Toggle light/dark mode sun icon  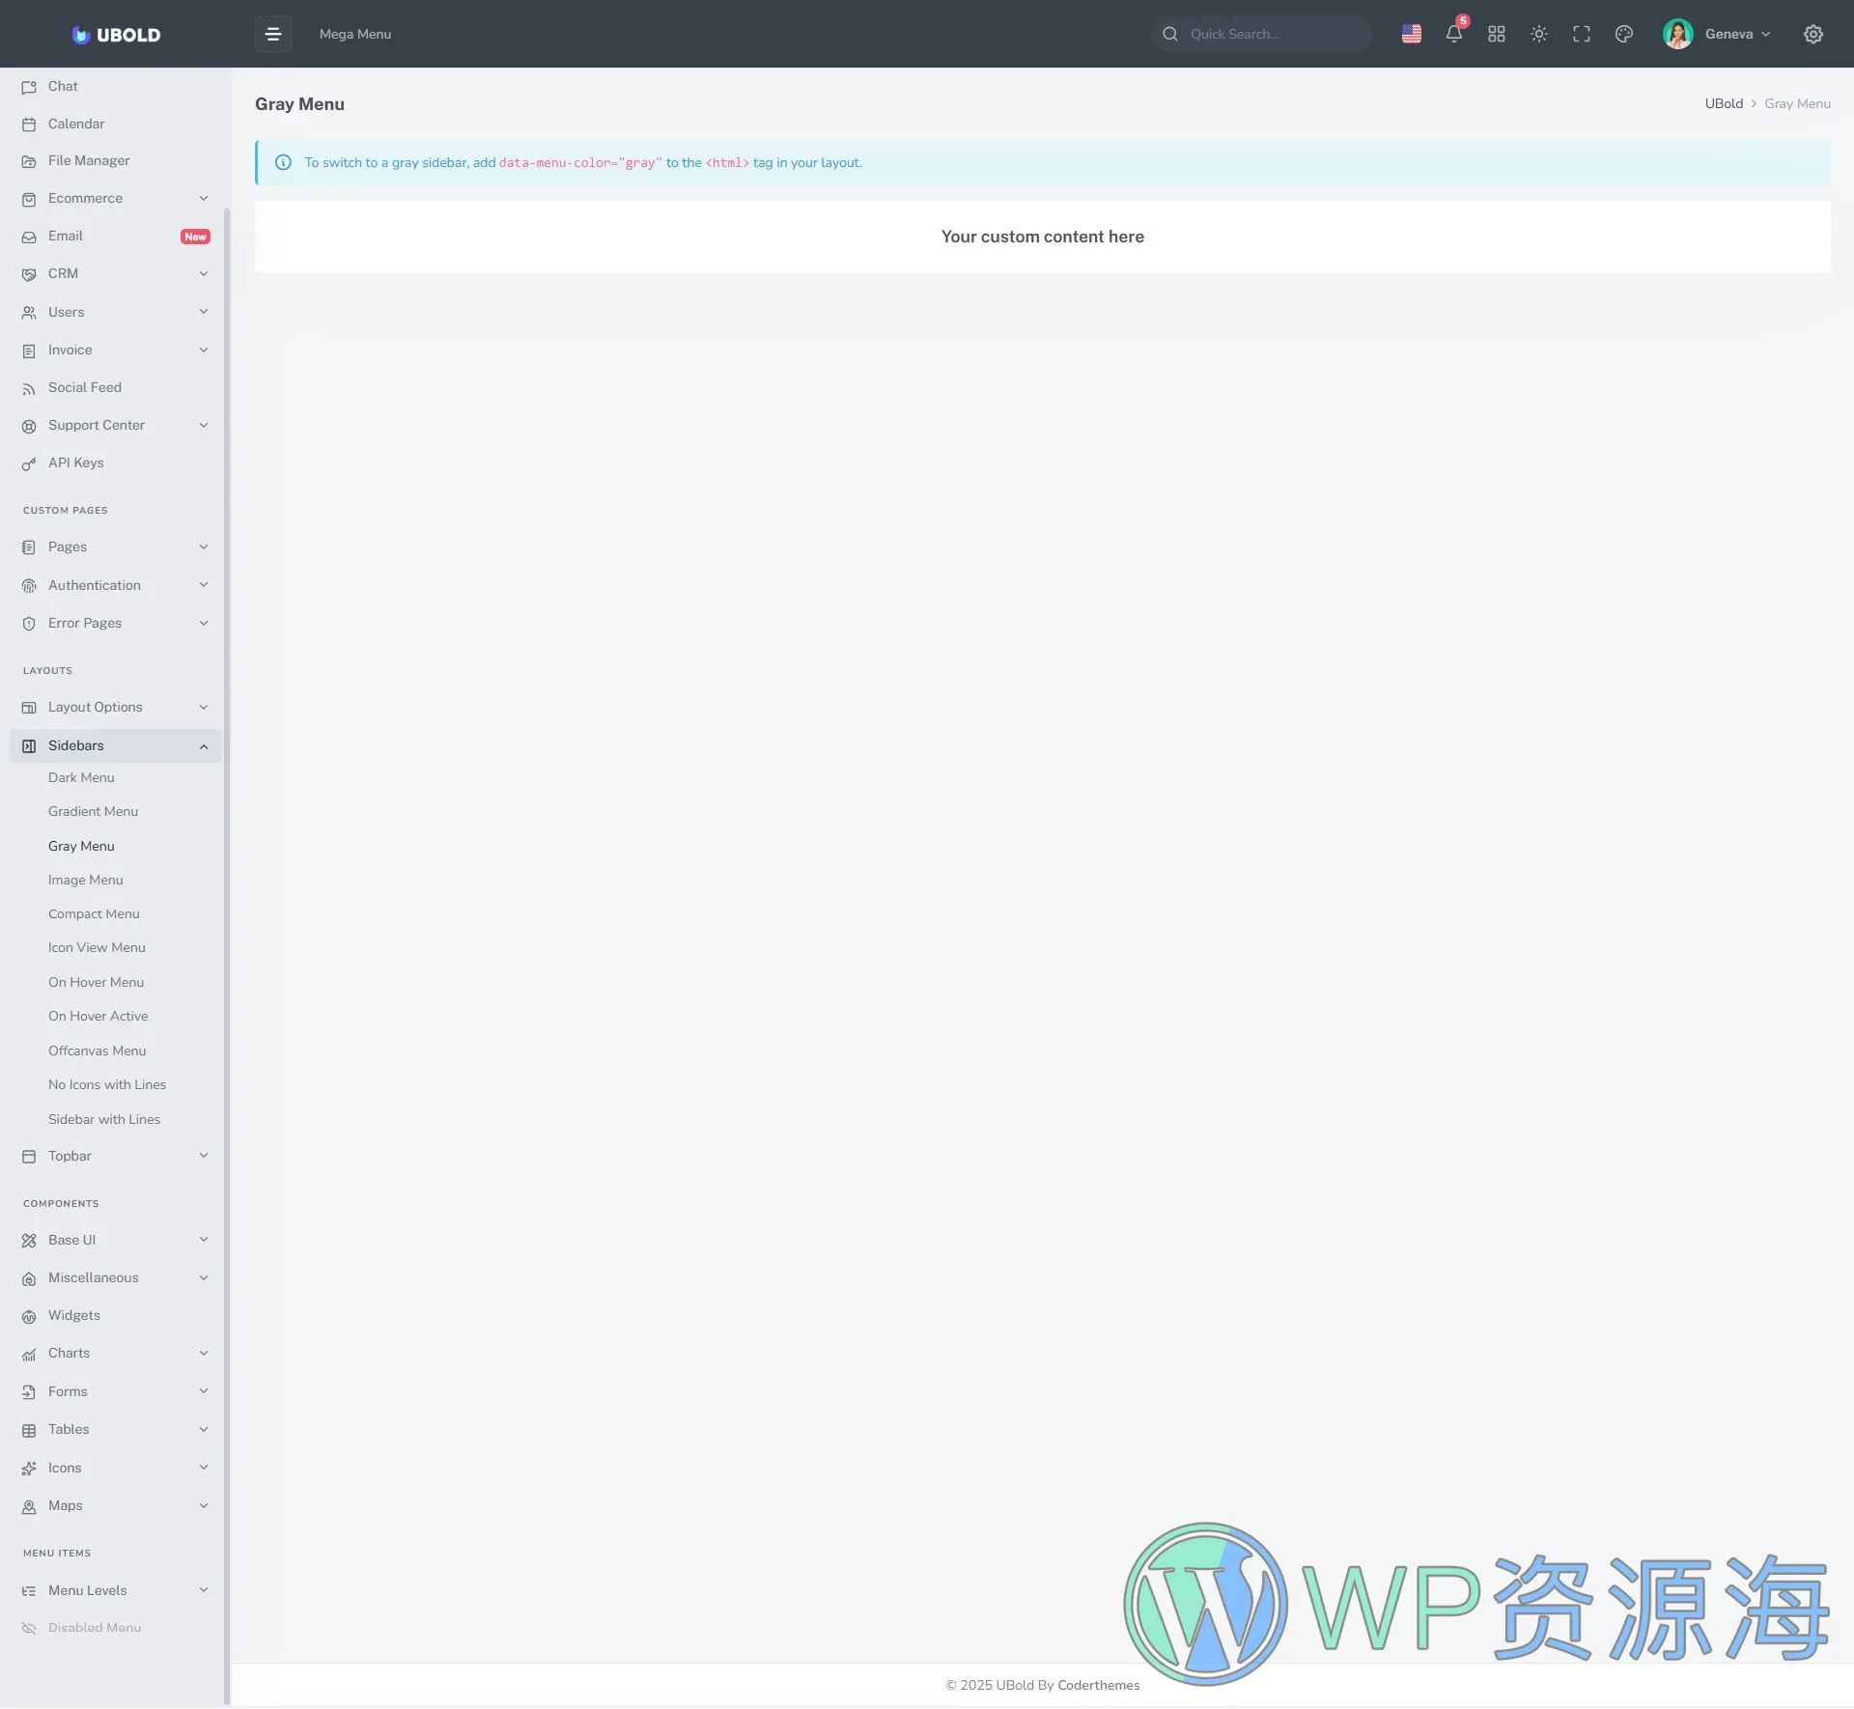1538,34
